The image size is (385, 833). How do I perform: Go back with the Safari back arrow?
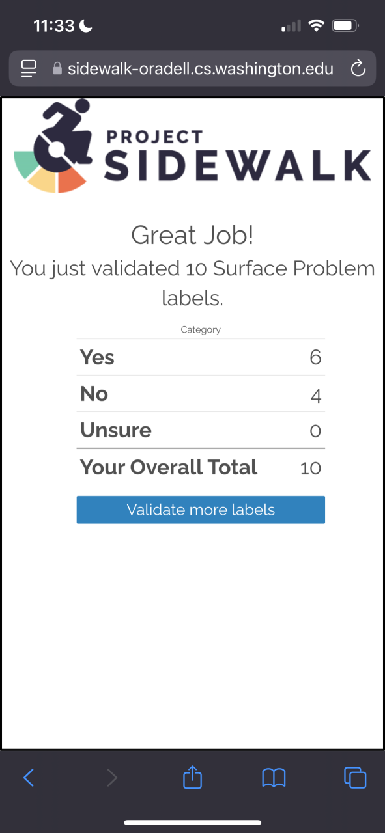29,778
